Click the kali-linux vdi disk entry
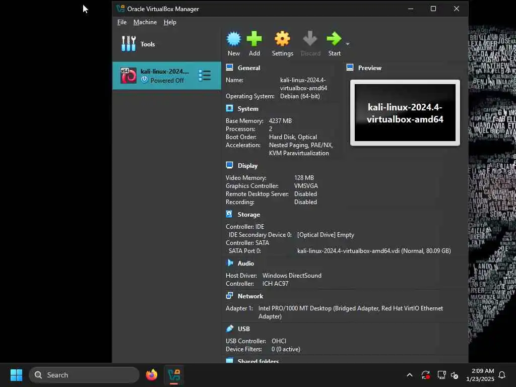Screen dimensions: 516x387 coord(374,251)
